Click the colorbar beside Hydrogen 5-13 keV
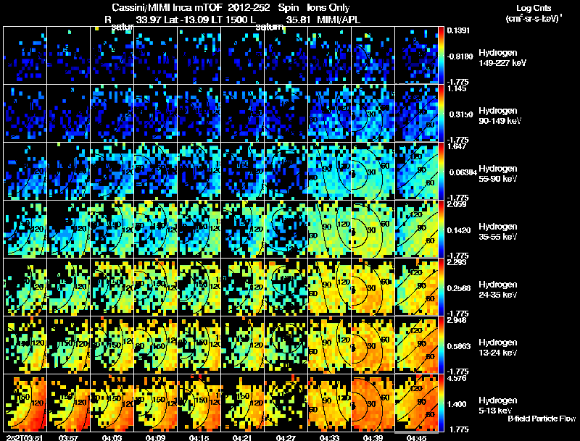This screenshot has width=580, height=441. 441,403
